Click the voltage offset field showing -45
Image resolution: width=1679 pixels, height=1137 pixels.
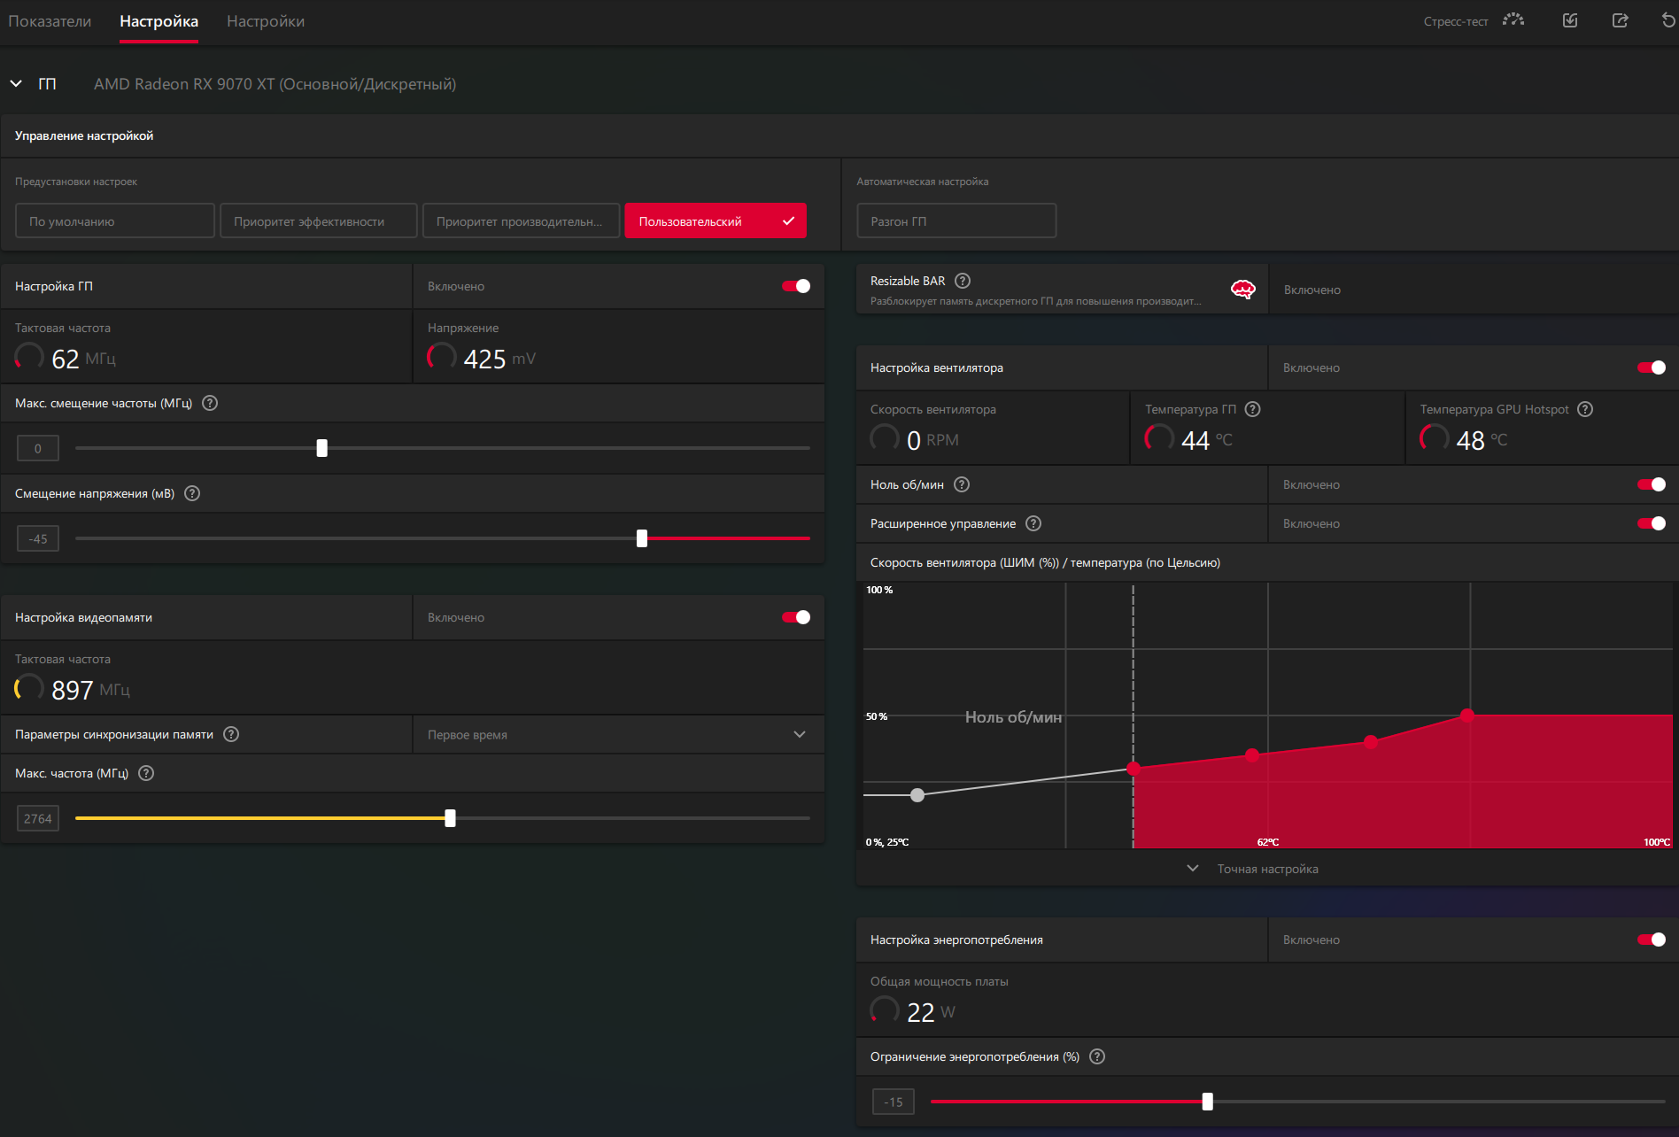tap(38, 538)
